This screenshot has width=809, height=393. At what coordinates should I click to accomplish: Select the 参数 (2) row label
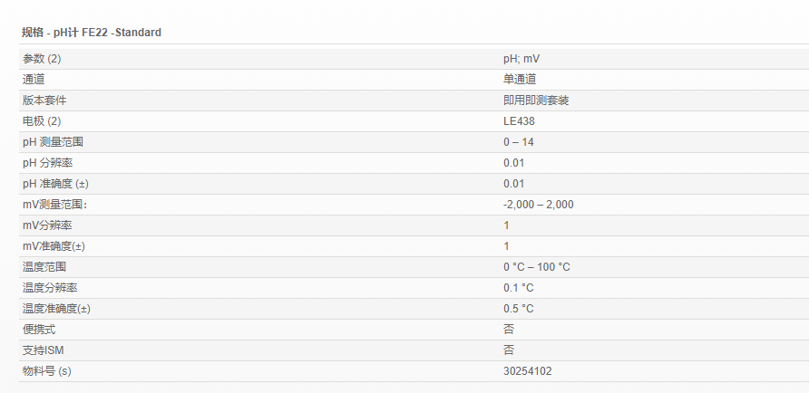(42, 59)
